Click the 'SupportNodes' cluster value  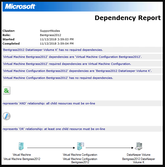coord(50,31)
